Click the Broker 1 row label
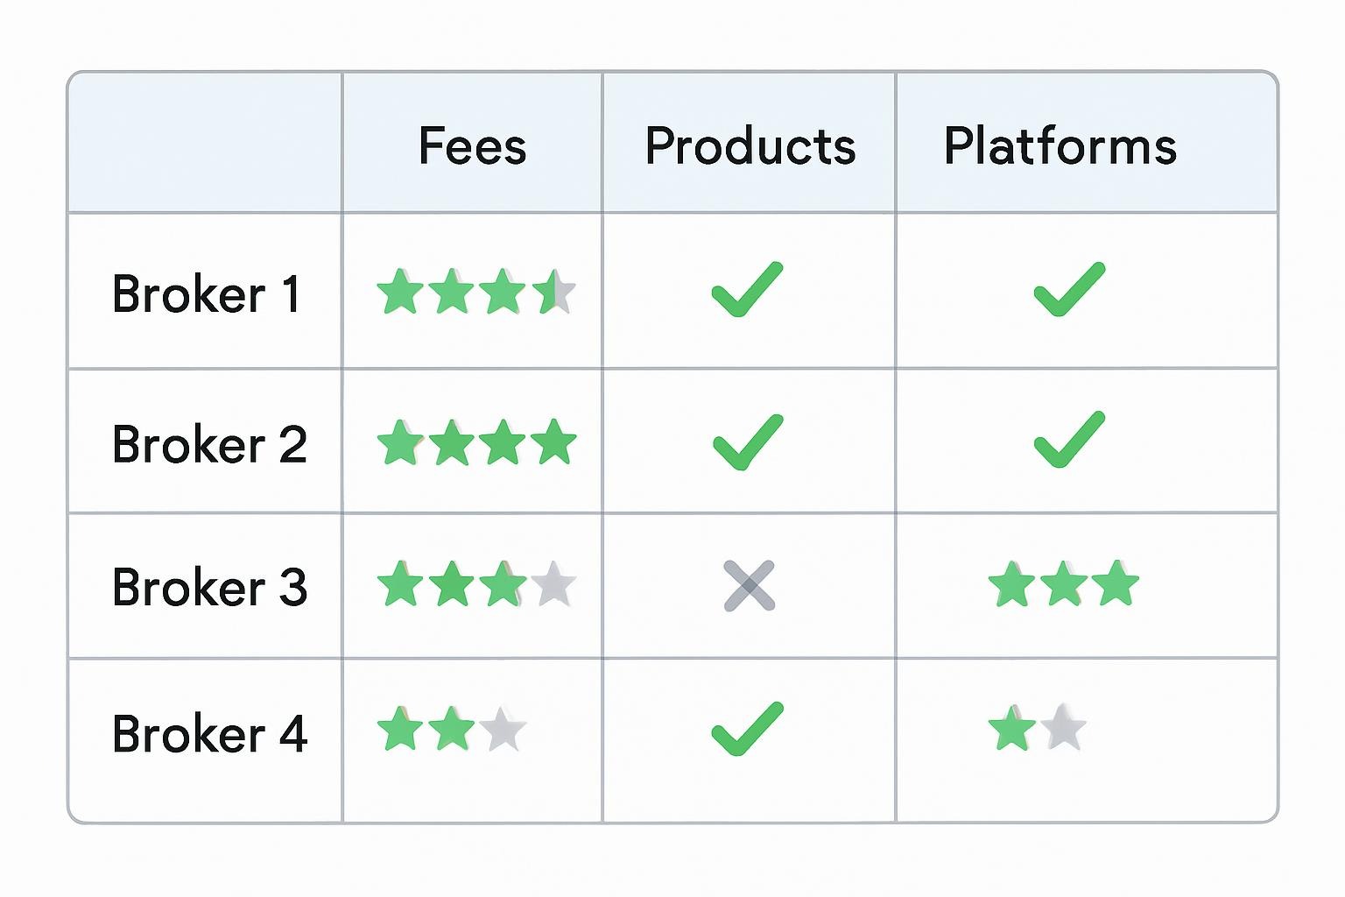Screen dimensions: 1345x897 pyautogui.click(x=207, y=294)
